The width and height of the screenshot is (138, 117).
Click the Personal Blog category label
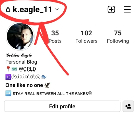(21, 62)
